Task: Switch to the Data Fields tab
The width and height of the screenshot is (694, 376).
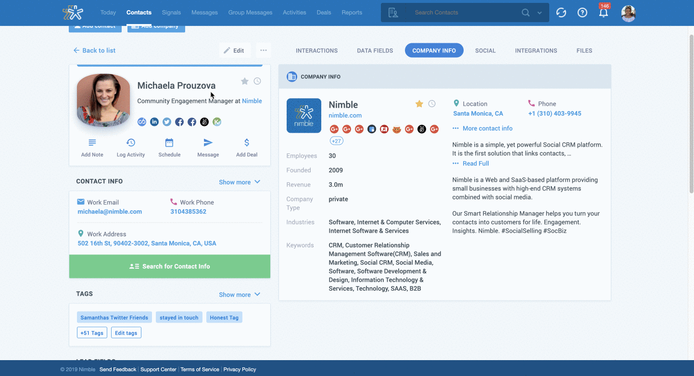Action: (x=375, y=50)
